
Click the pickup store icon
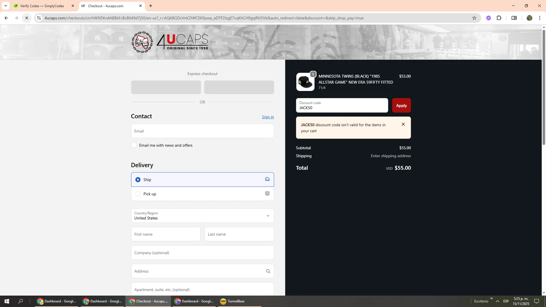pyautogui.click(x=267, y=194)
